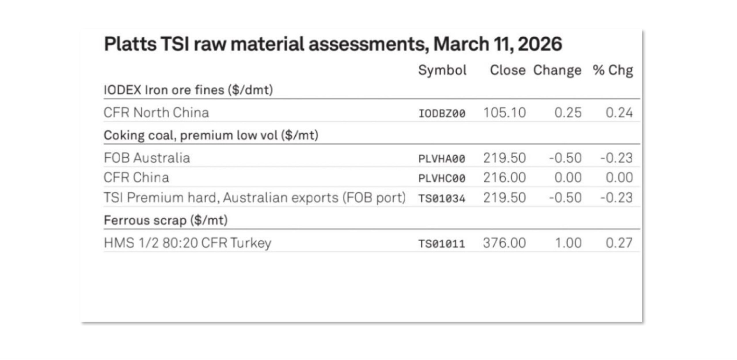
Task: Click the CFR North China row label
Action: click(x=156, y=113)
